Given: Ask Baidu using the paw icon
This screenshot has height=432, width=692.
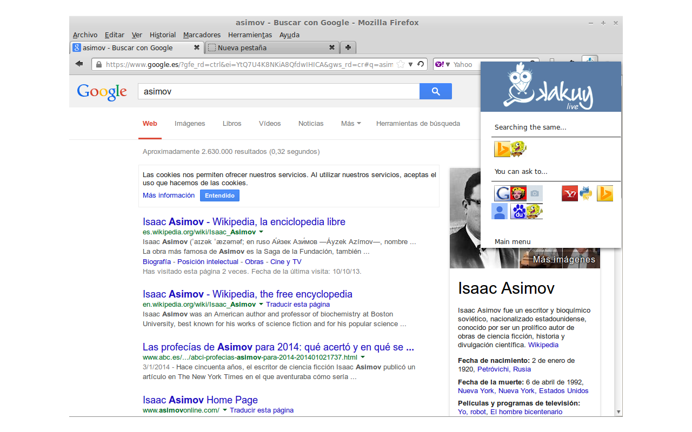Looking at the screenshot, I should click(518, 211).
